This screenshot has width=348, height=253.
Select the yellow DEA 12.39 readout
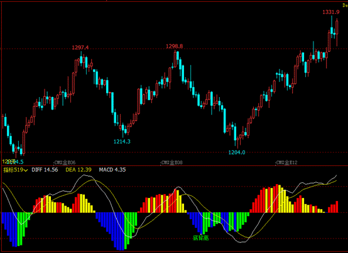click(x=79, y=170)
